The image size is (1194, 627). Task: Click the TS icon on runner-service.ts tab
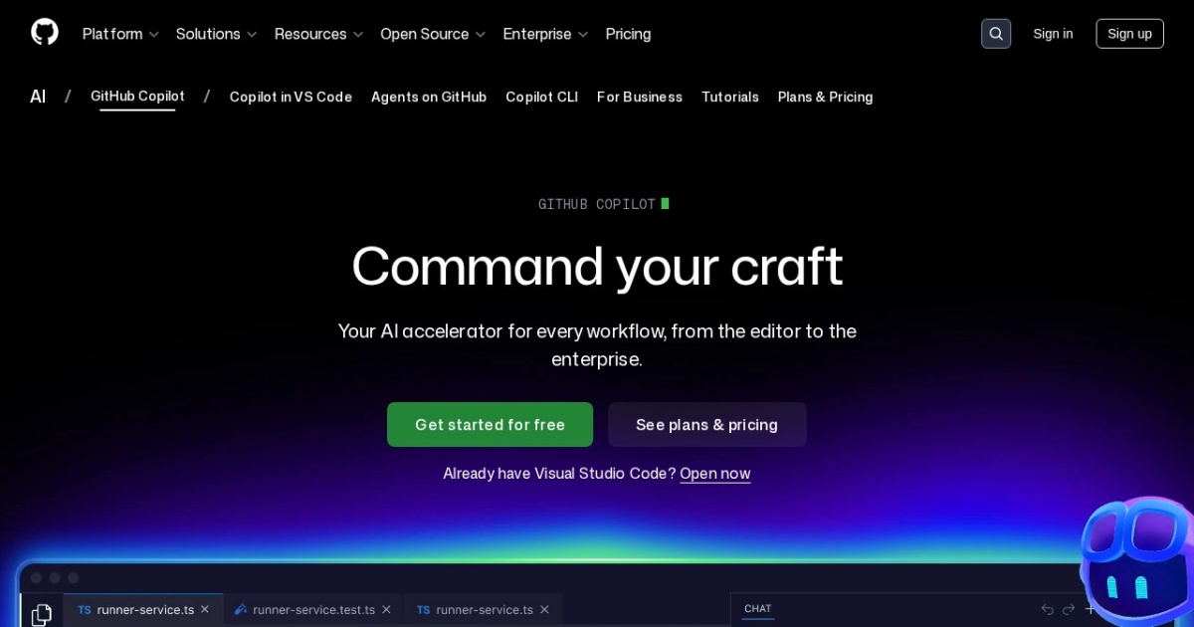click(84, 609)
